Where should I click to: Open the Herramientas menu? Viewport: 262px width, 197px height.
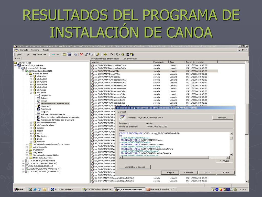[x=40, y=54]
